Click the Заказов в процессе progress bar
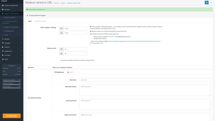This screenshot has height=121, width=215. coord(12,84)
